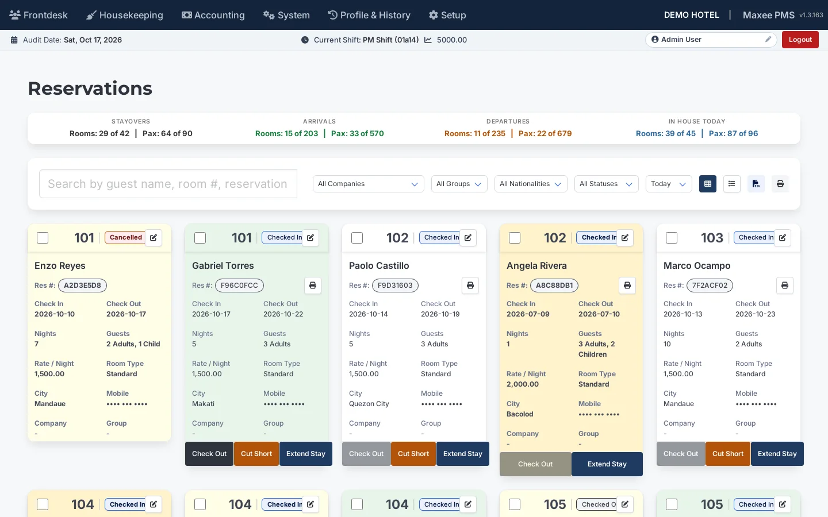Click the Admin User field
The image size is (828, 517).
click(x=711, y=40)
